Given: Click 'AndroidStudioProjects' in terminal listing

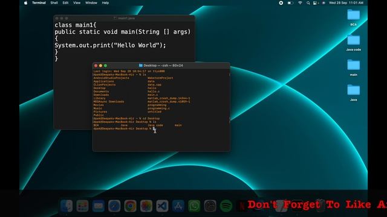Looking at the screenshot, I should pyautogui.click(x=111, y=78).
